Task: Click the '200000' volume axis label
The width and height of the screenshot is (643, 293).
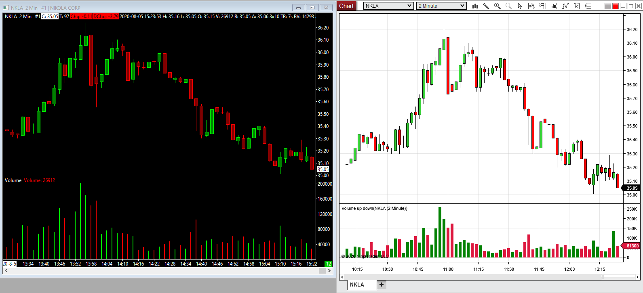Action: (x=325, y=184)
